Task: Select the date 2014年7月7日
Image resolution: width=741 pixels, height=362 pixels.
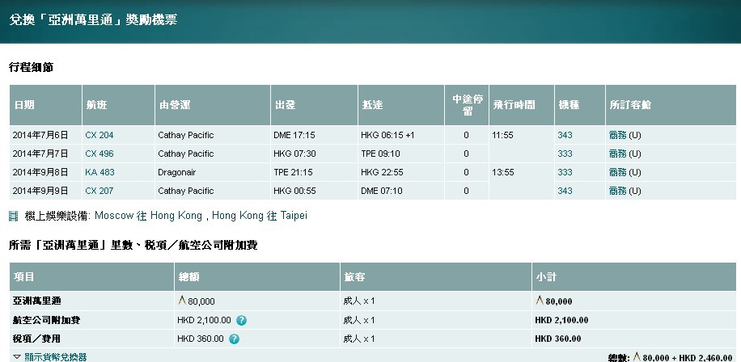Action: point(40,154)
